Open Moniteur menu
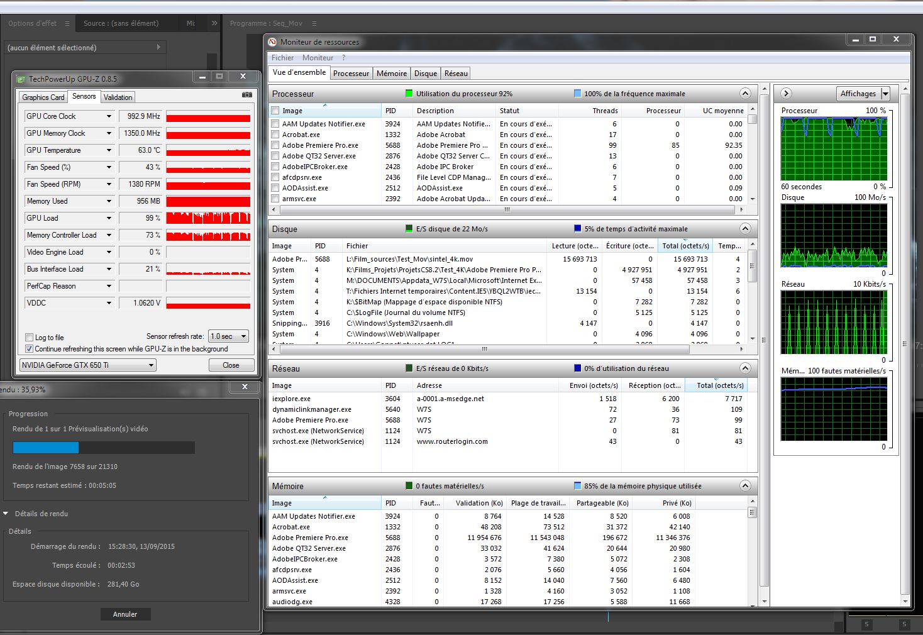Screen dimensions: 923x635 [318, 58]
